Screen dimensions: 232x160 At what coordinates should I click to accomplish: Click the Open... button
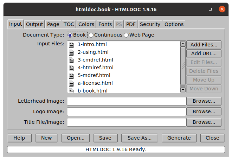pos(76,138)
